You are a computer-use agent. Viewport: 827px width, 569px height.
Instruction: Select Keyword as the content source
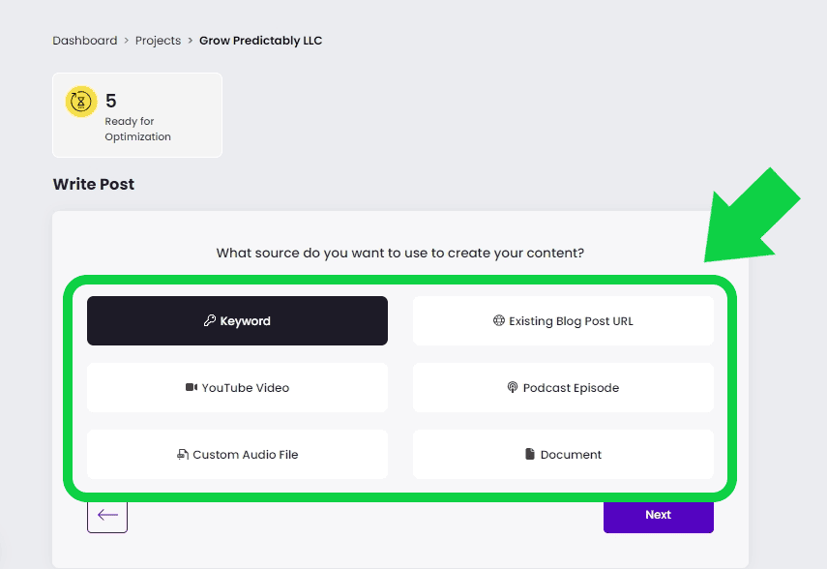pyautogui.click(x=237, y=321)
